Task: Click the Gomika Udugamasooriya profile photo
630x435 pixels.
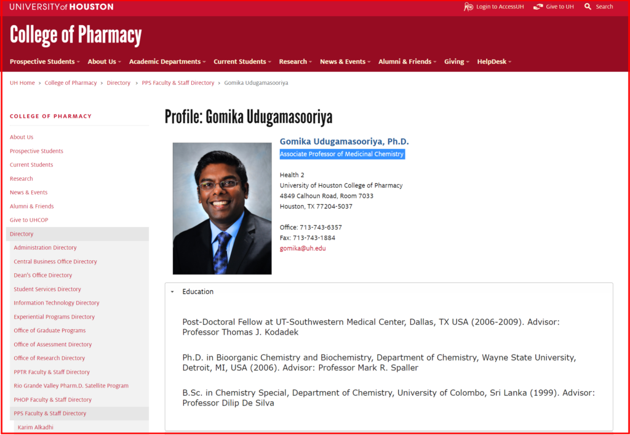Action: point(221,209)
